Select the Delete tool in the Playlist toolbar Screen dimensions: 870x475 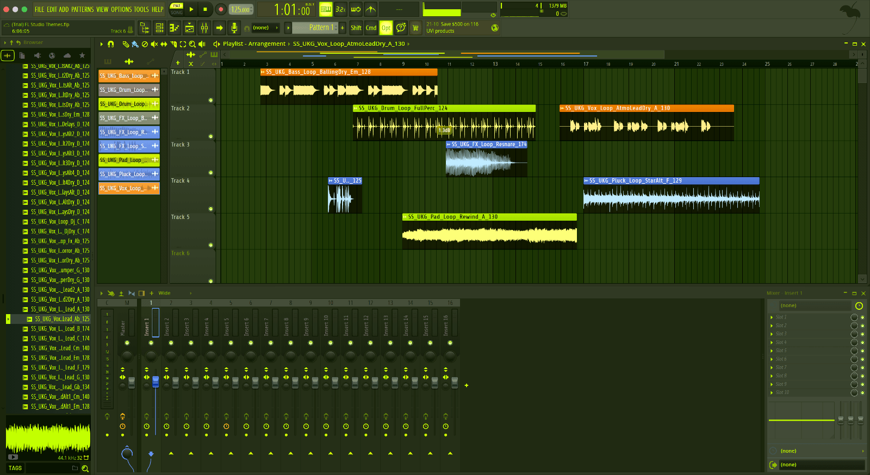point(145,44)
